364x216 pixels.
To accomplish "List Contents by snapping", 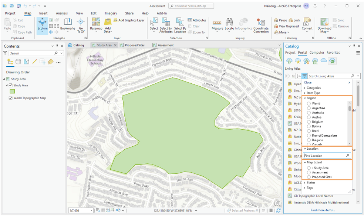I will 43,62.
